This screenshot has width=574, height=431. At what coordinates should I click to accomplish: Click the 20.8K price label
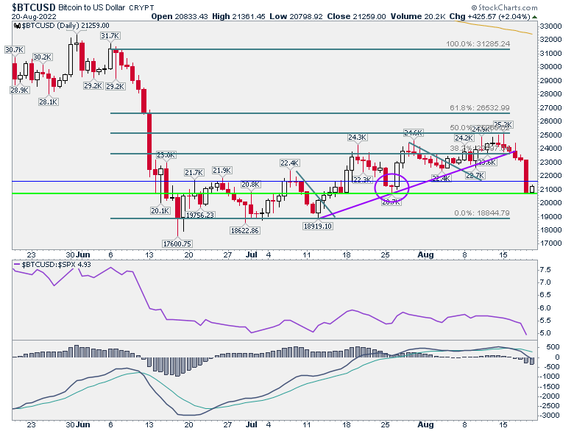pyautogui.click(x=250, y=185)
